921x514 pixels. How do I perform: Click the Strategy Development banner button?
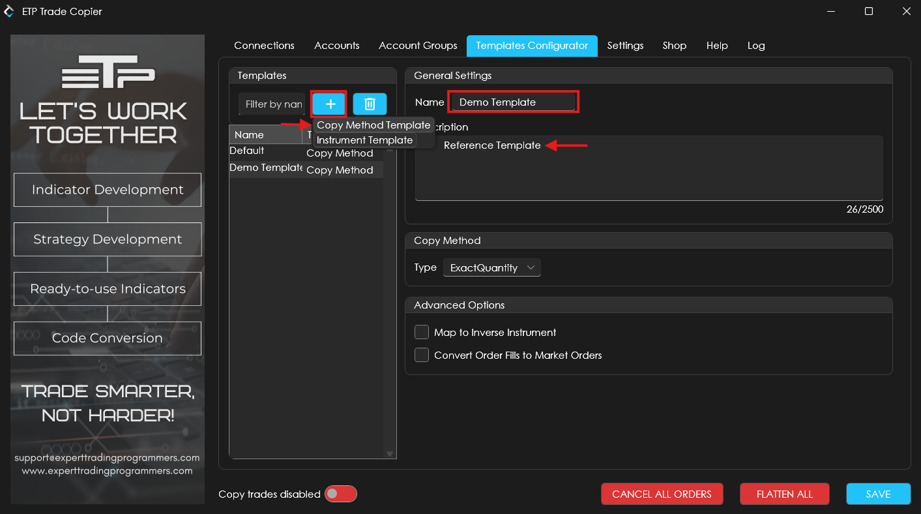108,239
